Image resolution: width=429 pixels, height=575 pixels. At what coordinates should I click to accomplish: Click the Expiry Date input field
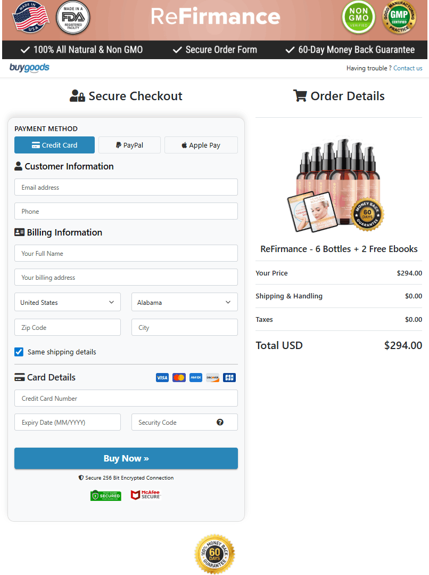click(x=67, y=422)
